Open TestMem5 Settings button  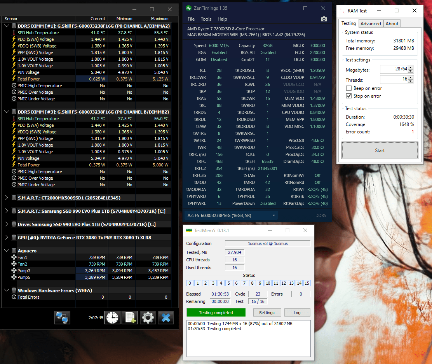(267, 312)
